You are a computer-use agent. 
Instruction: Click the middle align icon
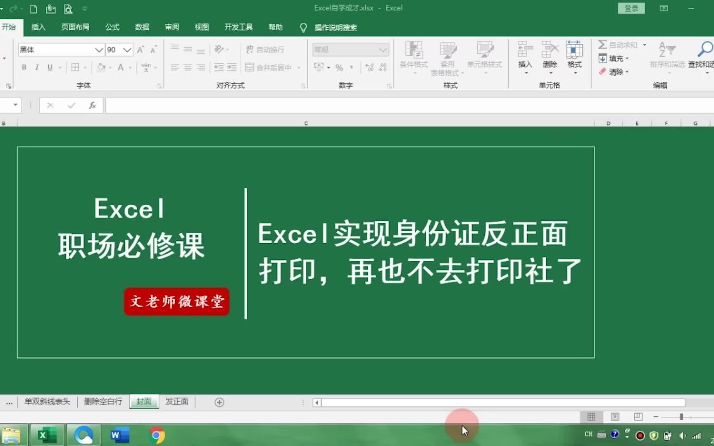tap(188, 49)
